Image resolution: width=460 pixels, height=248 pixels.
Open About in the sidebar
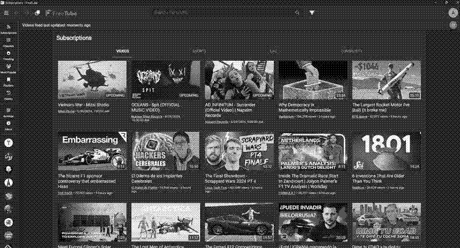point(9,126)
